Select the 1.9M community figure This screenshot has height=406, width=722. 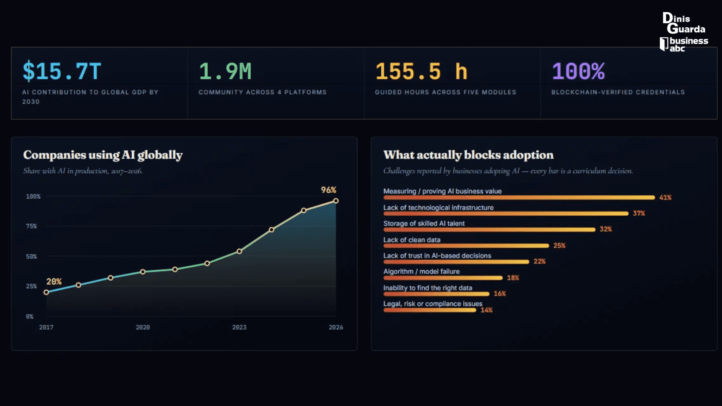coord(225,71)
